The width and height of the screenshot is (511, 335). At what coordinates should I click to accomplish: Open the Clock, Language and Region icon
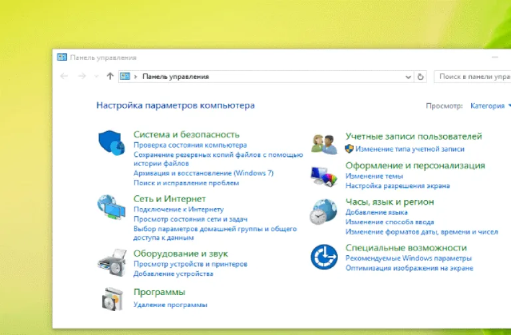tap(323, 211)
